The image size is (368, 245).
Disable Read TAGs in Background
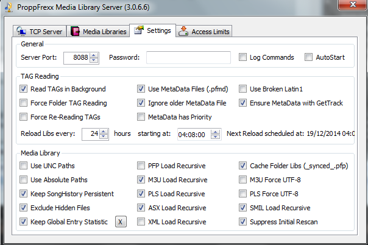click(x=24, y=89)
